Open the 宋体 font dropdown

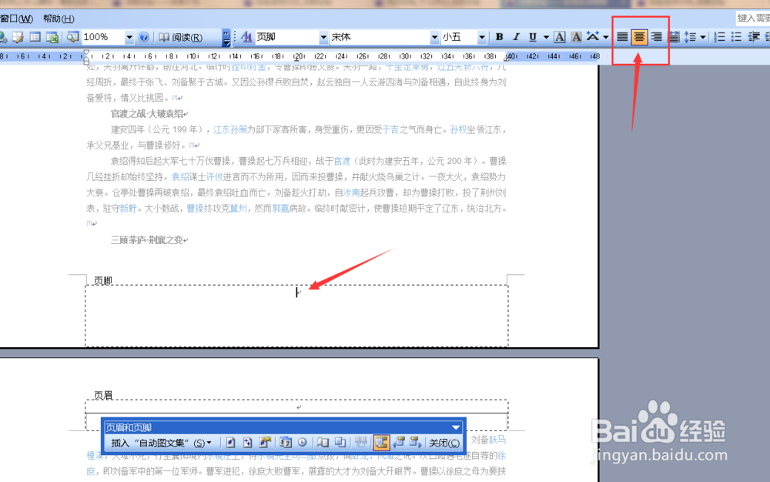click(x=434, y=36)
